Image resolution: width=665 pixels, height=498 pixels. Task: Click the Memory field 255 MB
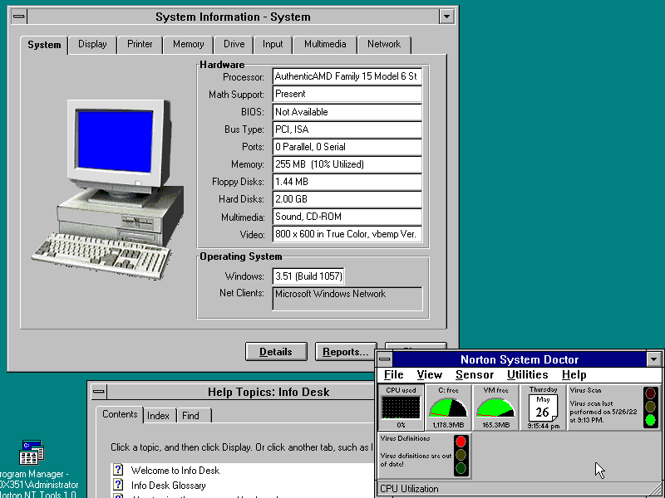coord(347,164)
